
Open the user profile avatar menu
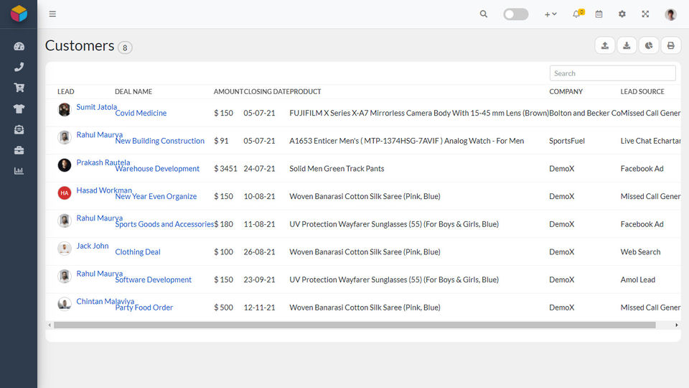[670, 14]
